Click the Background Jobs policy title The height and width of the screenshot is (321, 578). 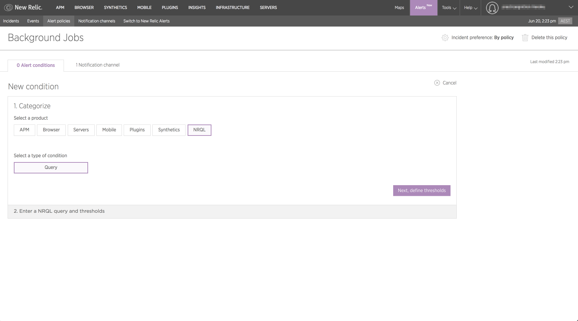[x=46, y=38]
